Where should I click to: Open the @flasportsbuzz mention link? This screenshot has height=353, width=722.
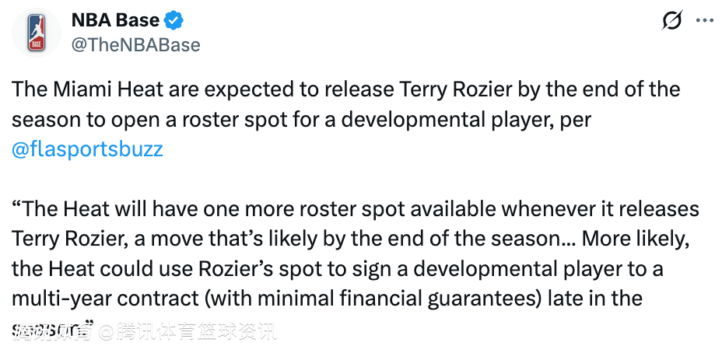coord(87,149)
